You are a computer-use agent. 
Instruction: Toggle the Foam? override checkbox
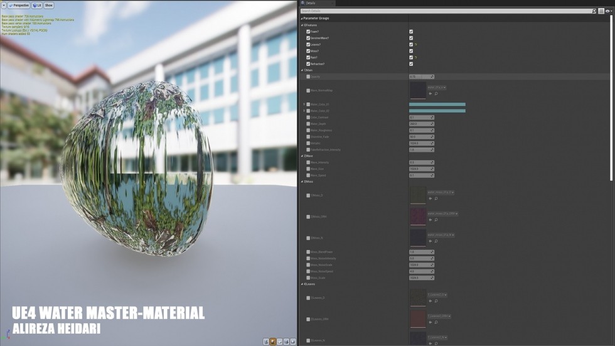pos(308,31)
